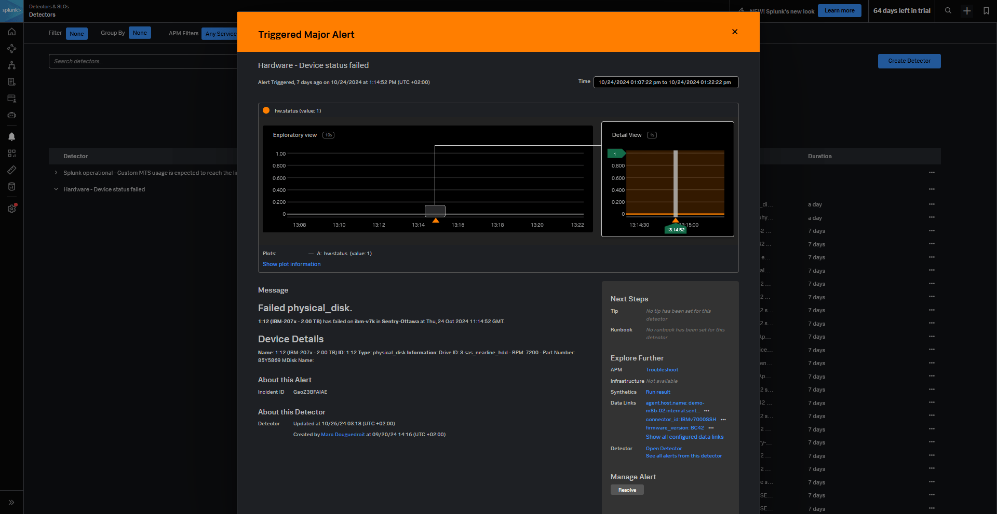Click the 'Hardware - Device status failed' dialog title
The height and width of the screenshot is (514, 997).
pyautogui.click(x=313, y=65)
